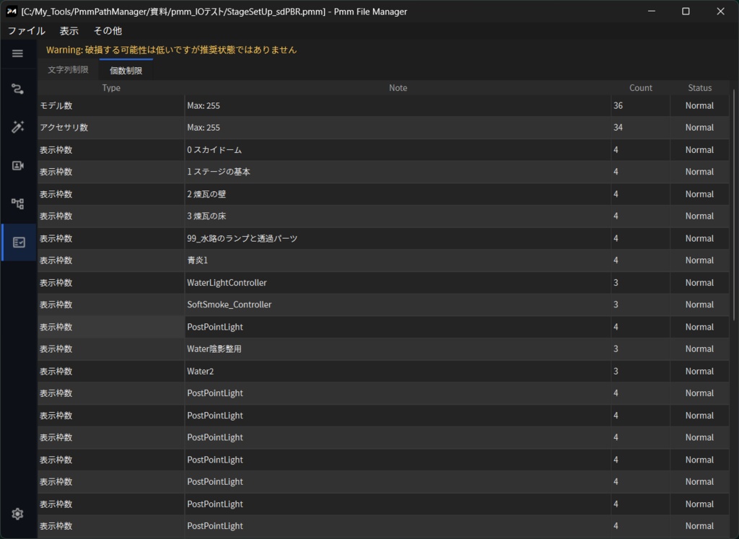Screen dimensions: 739x539
Task: Select the magic wand icon in the sidebar
Action: 17,126
